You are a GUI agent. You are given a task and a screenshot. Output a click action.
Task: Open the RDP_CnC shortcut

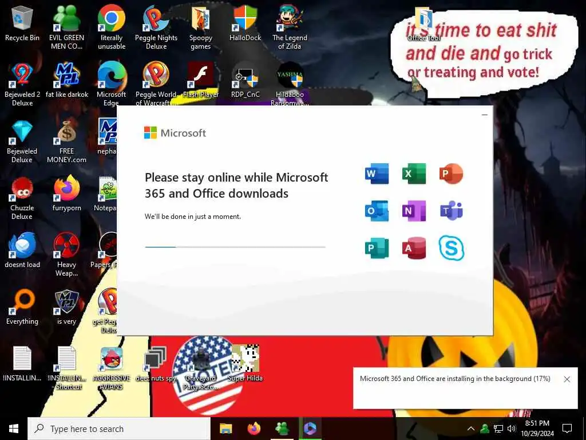[245, 80]
